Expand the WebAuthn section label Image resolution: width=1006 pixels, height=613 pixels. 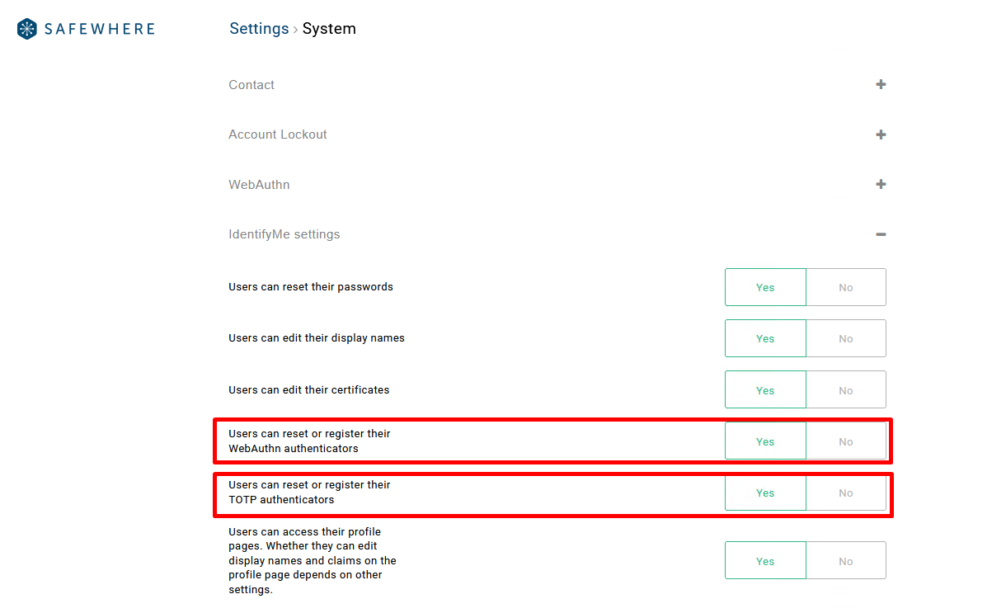(259, 185)
